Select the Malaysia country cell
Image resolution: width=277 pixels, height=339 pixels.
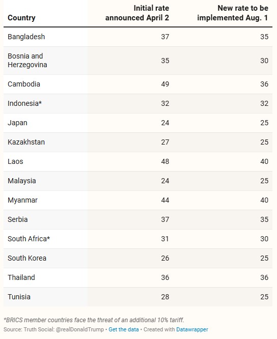click(x=21, y=181)
